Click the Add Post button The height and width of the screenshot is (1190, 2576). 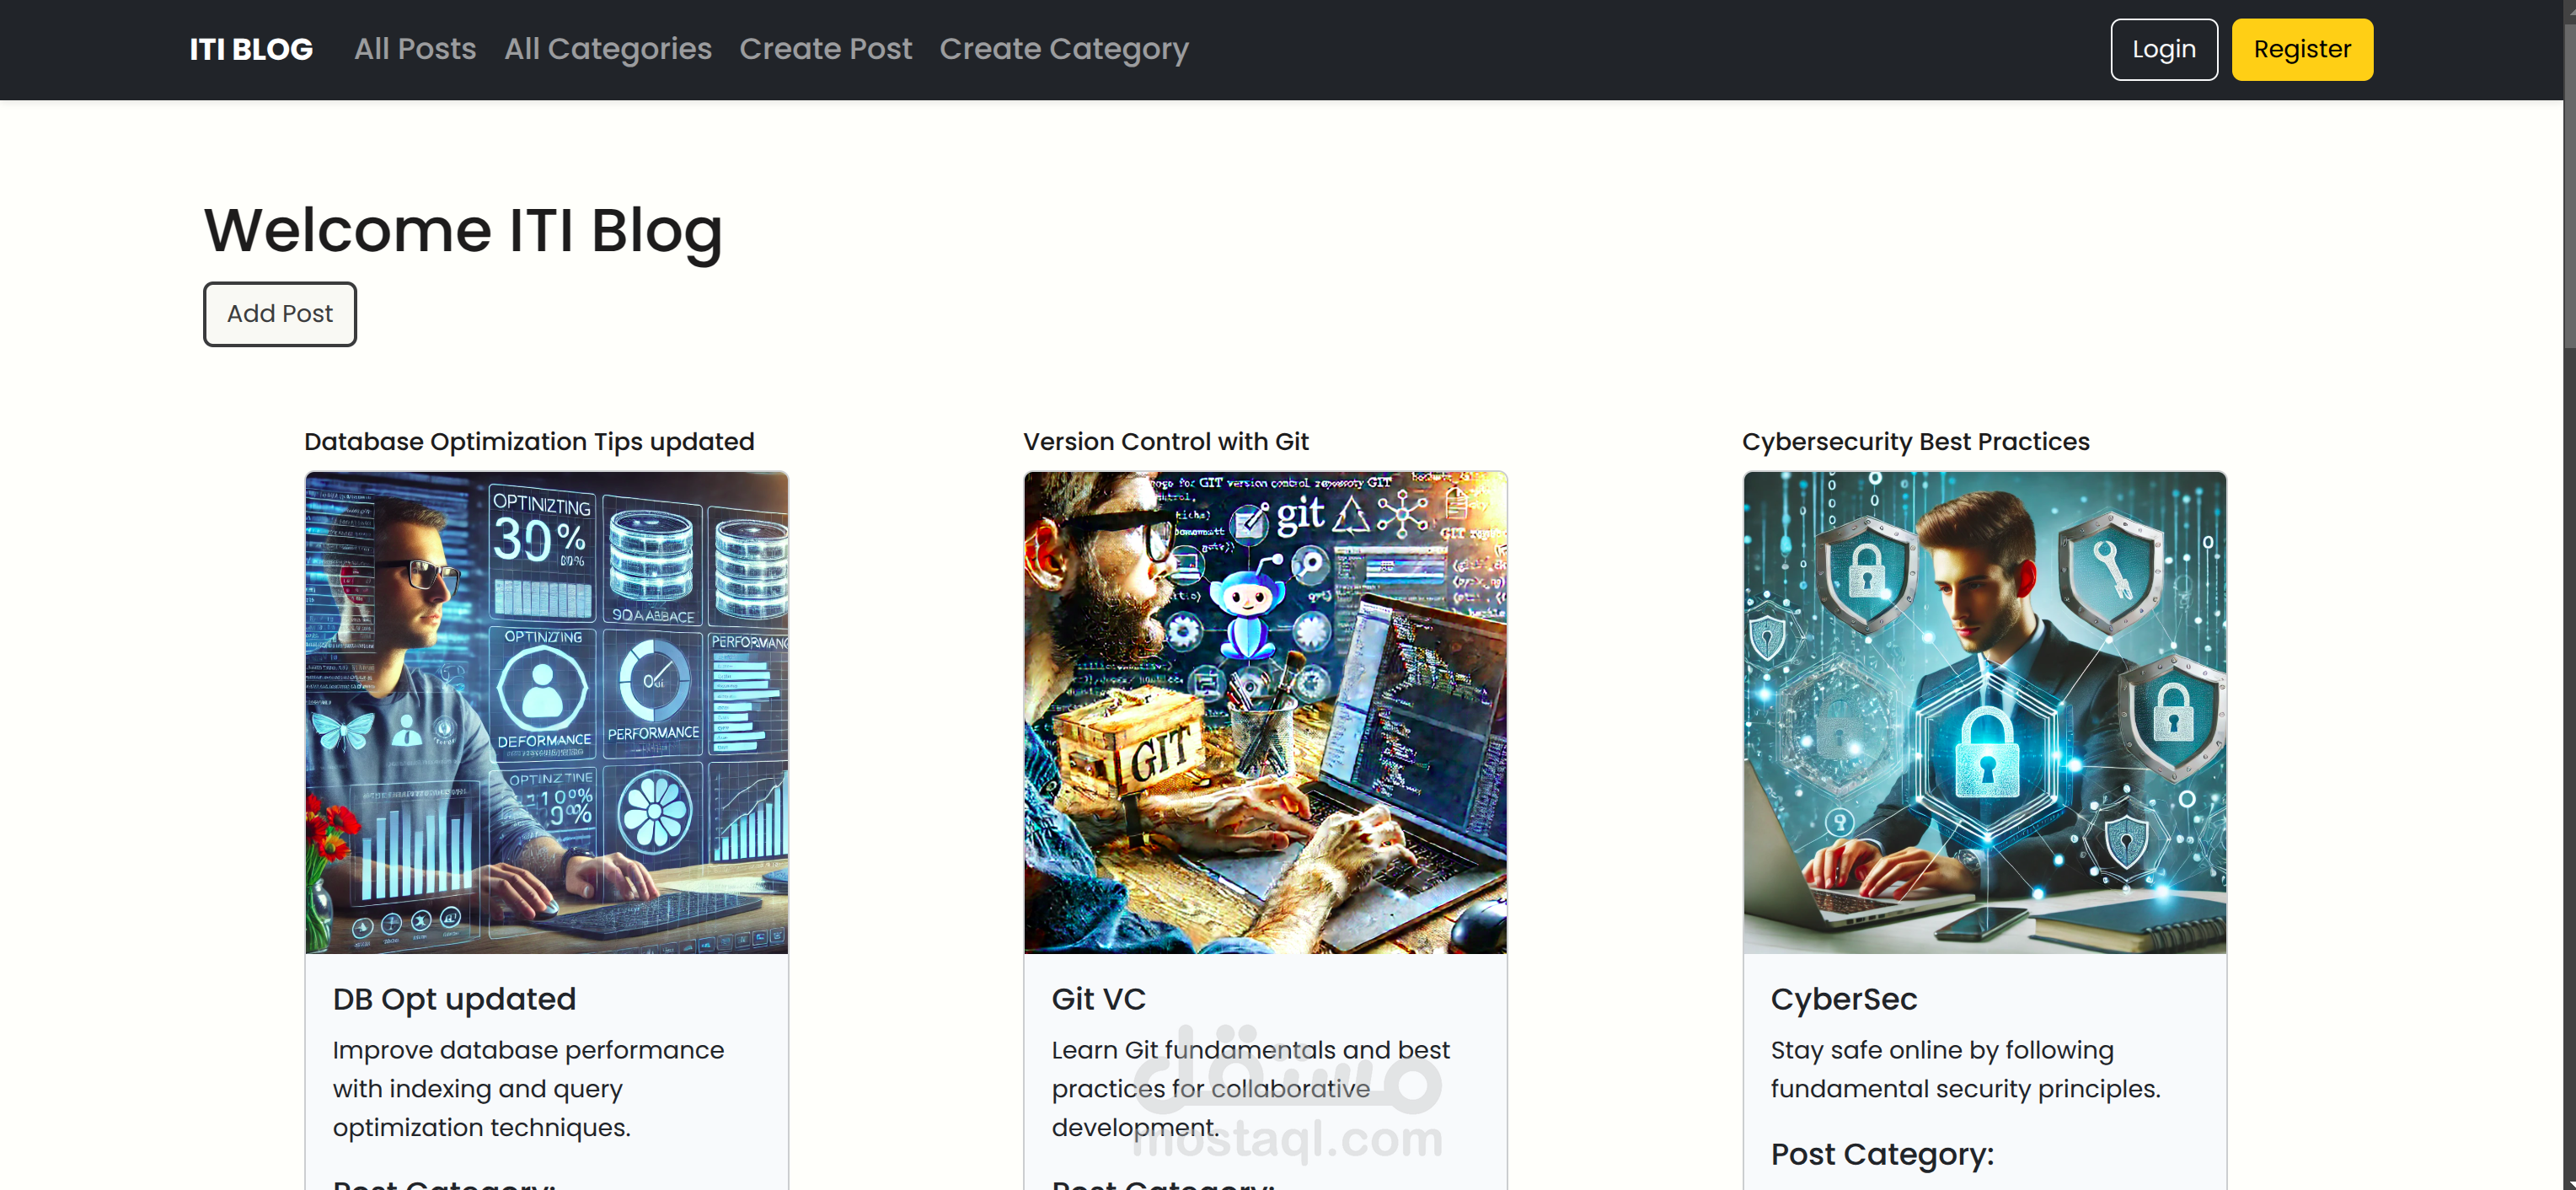point(279,314)
